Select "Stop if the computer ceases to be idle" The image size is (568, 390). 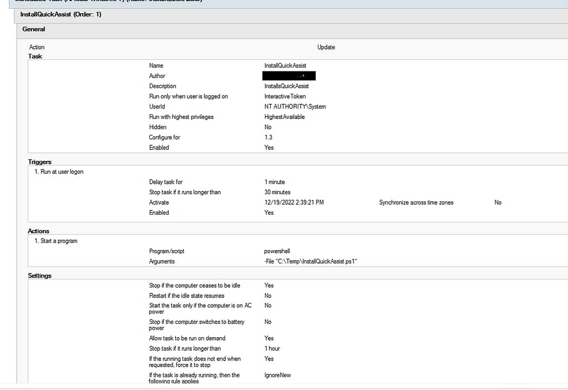pyautogui.click(x=195, y=286)
